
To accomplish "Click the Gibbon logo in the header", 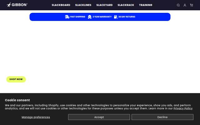I will coord(17,5).
